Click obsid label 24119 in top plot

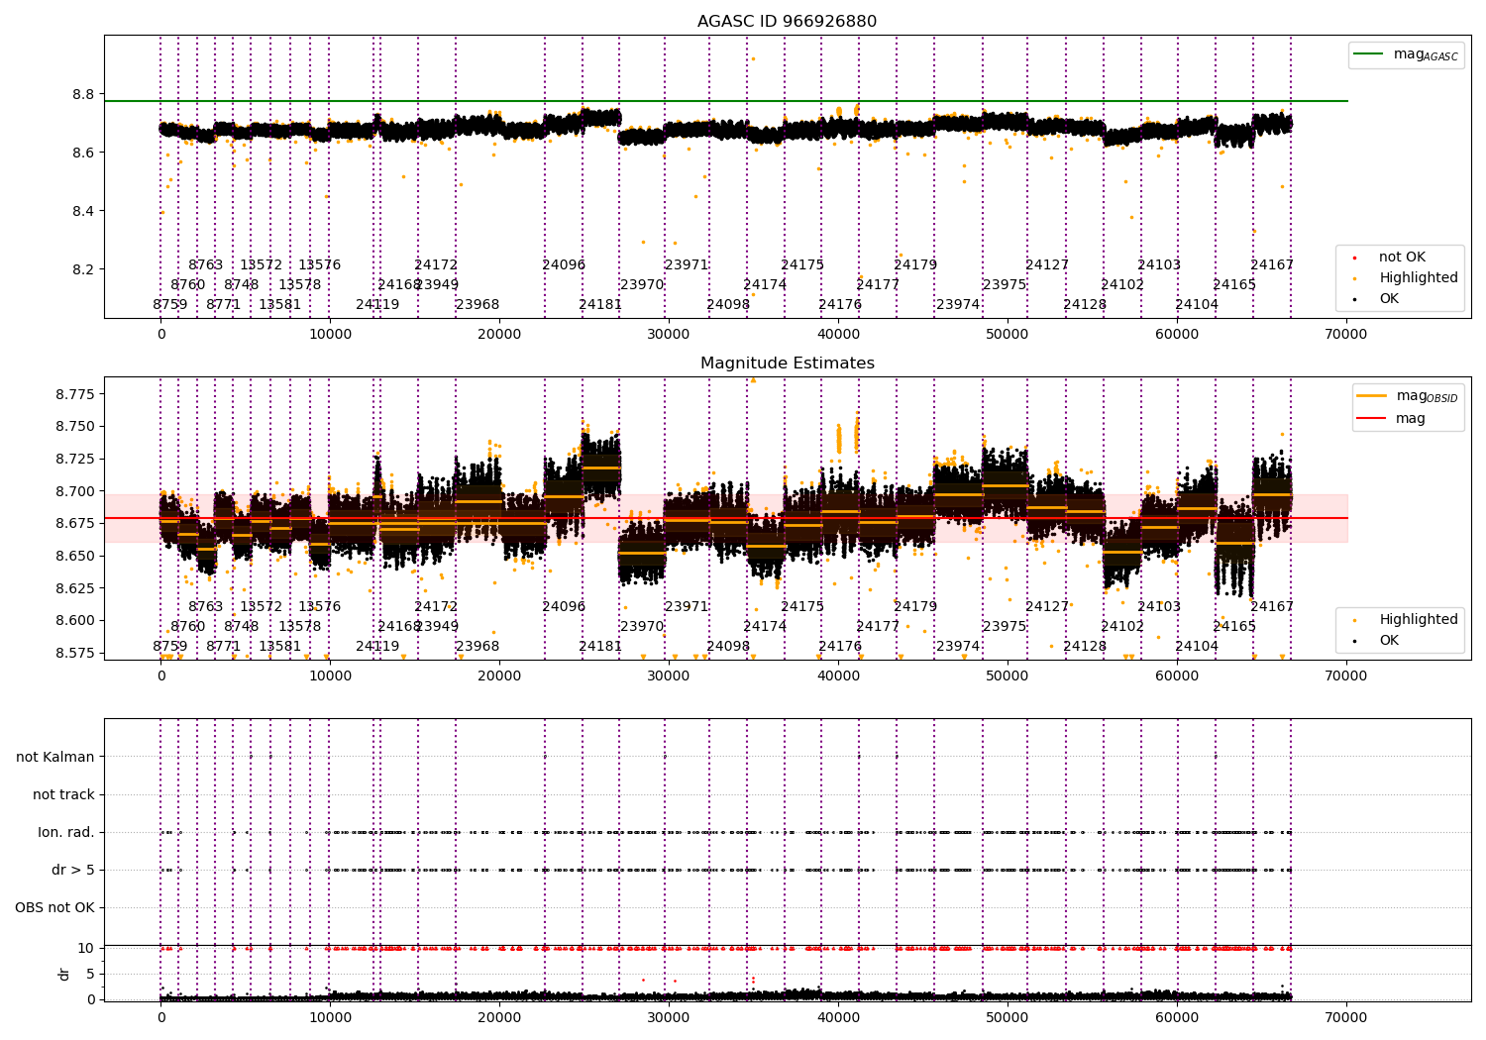[377, 305]
